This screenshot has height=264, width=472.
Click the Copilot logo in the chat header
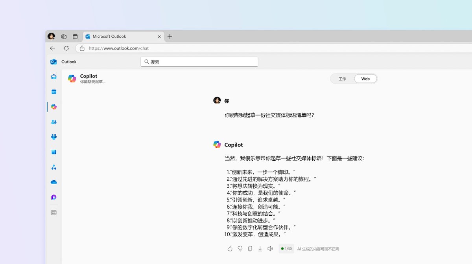pos(72,79)
